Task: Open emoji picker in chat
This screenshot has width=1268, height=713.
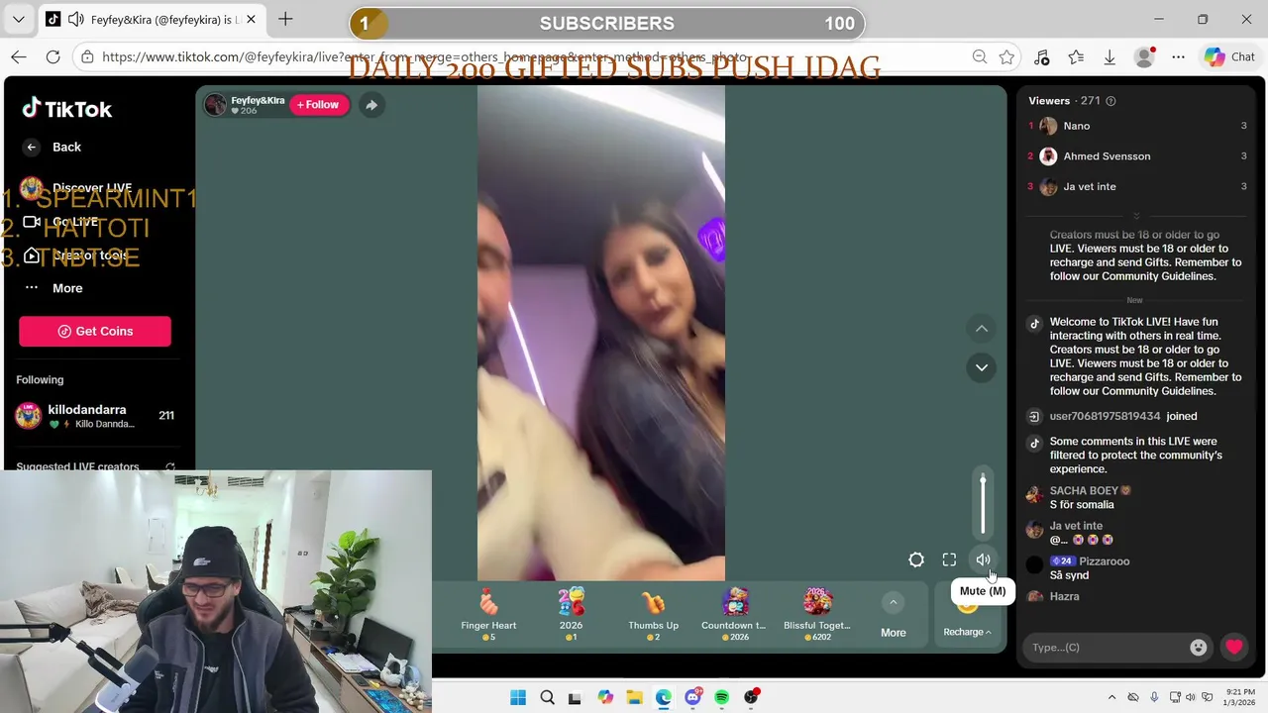Action: point(1199,647)
